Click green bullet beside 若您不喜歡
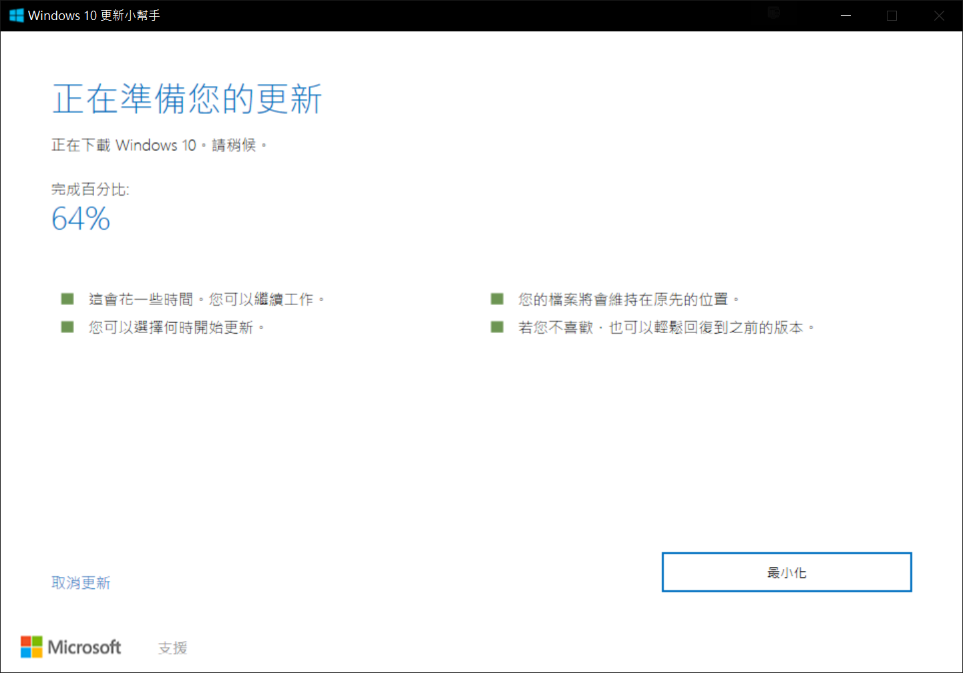 tap(497, 326)
